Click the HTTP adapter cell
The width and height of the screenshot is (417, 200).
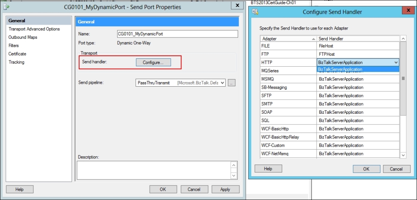(288, 62)
